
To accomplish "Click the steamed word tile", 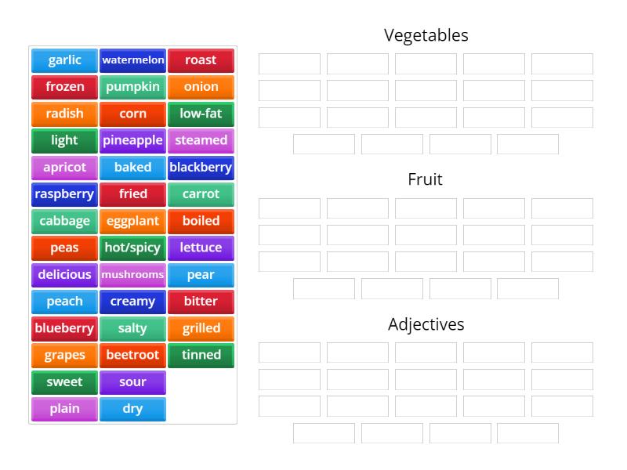I will pyautogui.click(x=201, y=140).
